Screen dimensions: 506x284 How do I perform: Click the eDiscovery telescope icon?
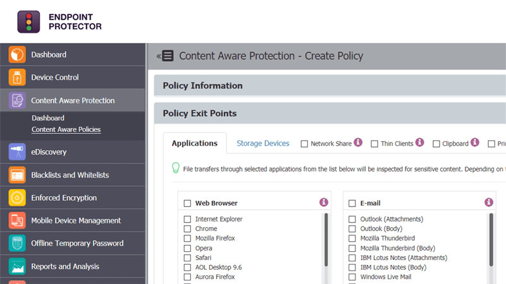17,151
